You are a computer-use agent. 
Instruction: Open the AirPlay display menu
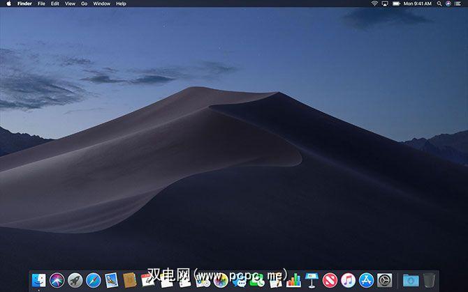(x=385, y=3)
